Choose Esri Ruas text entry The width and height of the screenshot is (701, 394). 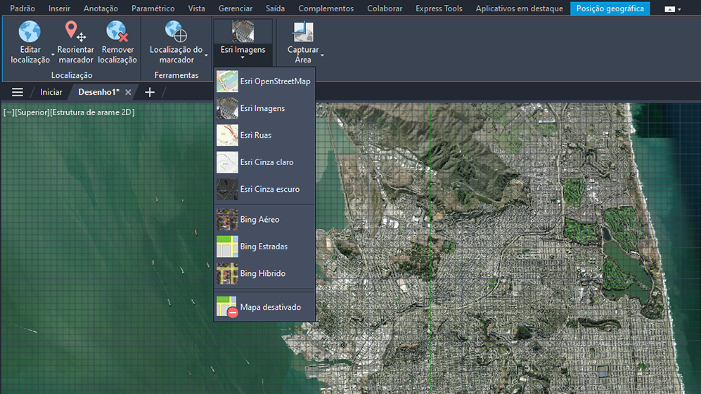pos(255,136)
